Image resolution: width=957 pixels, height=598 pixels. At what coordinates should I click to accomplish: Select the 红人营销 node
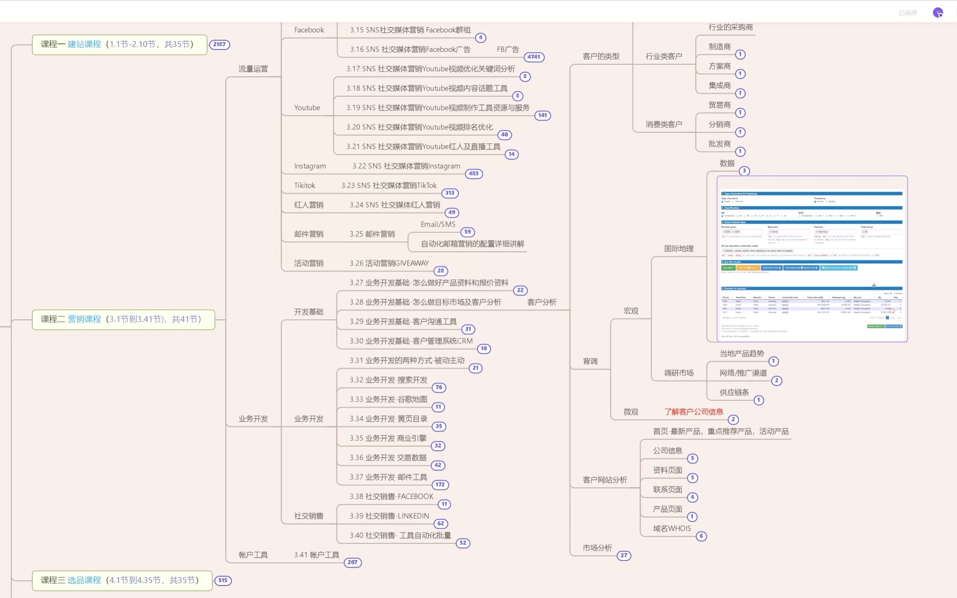coord(308,205)
